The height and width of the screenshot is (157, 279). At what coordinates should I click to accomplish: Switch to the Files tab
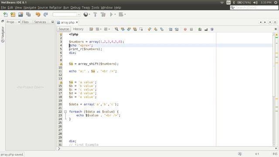coord(25,22)
